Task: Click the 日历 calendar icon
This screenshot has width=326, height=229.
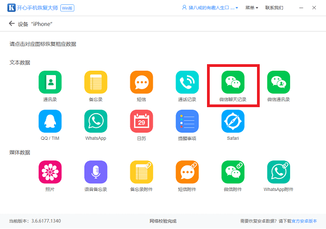Action: (x=141, y=121)
